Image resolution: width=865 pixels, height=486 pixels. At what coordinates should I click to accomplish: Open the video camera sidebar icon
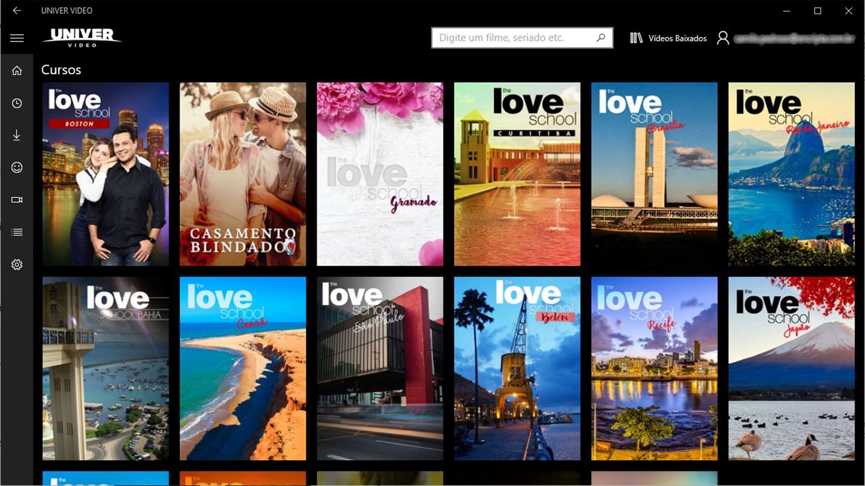click(17, 200)
